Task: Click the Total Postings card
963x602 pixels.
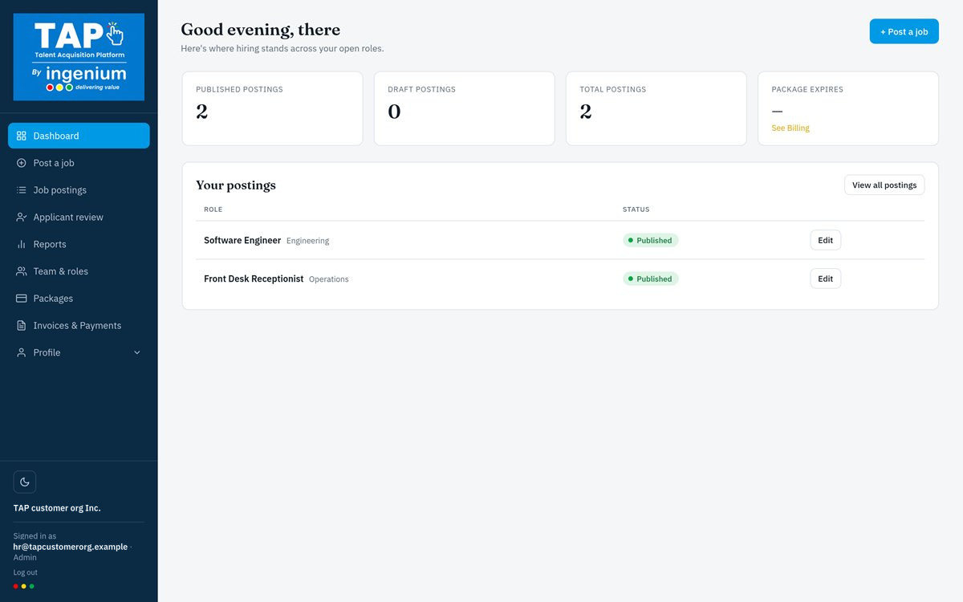Action: click(656, 108)
